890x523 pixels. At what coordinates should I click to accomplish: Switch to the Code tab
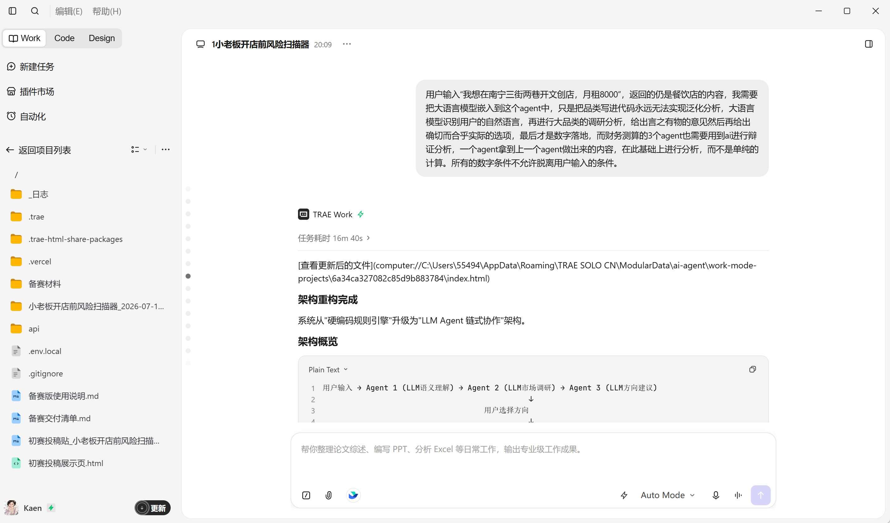click(x=64, y=38)
